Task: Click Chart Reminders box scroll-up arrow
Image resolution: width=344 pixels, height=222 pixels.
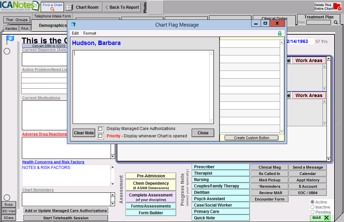Action: (113, 195)
